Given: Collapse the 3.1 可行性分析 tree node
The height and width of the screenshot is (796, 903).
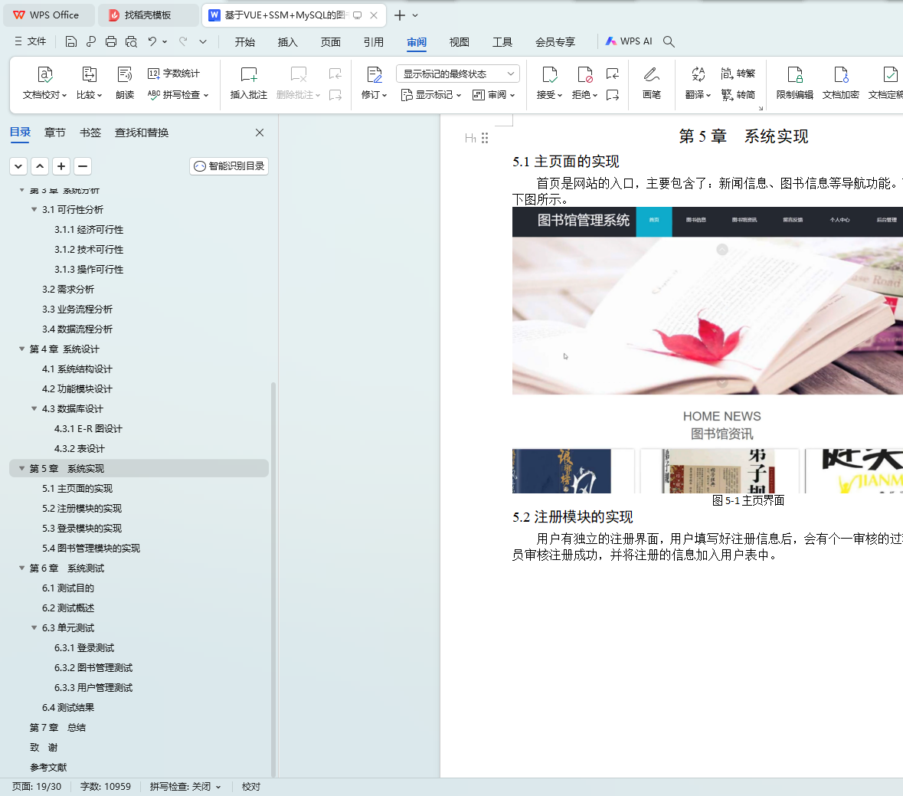Looking at the screenshot, I should pyautogui.click(x=34, y=210).
